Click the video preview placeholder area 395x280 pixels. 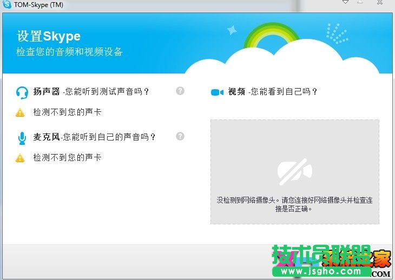(295, 172)
